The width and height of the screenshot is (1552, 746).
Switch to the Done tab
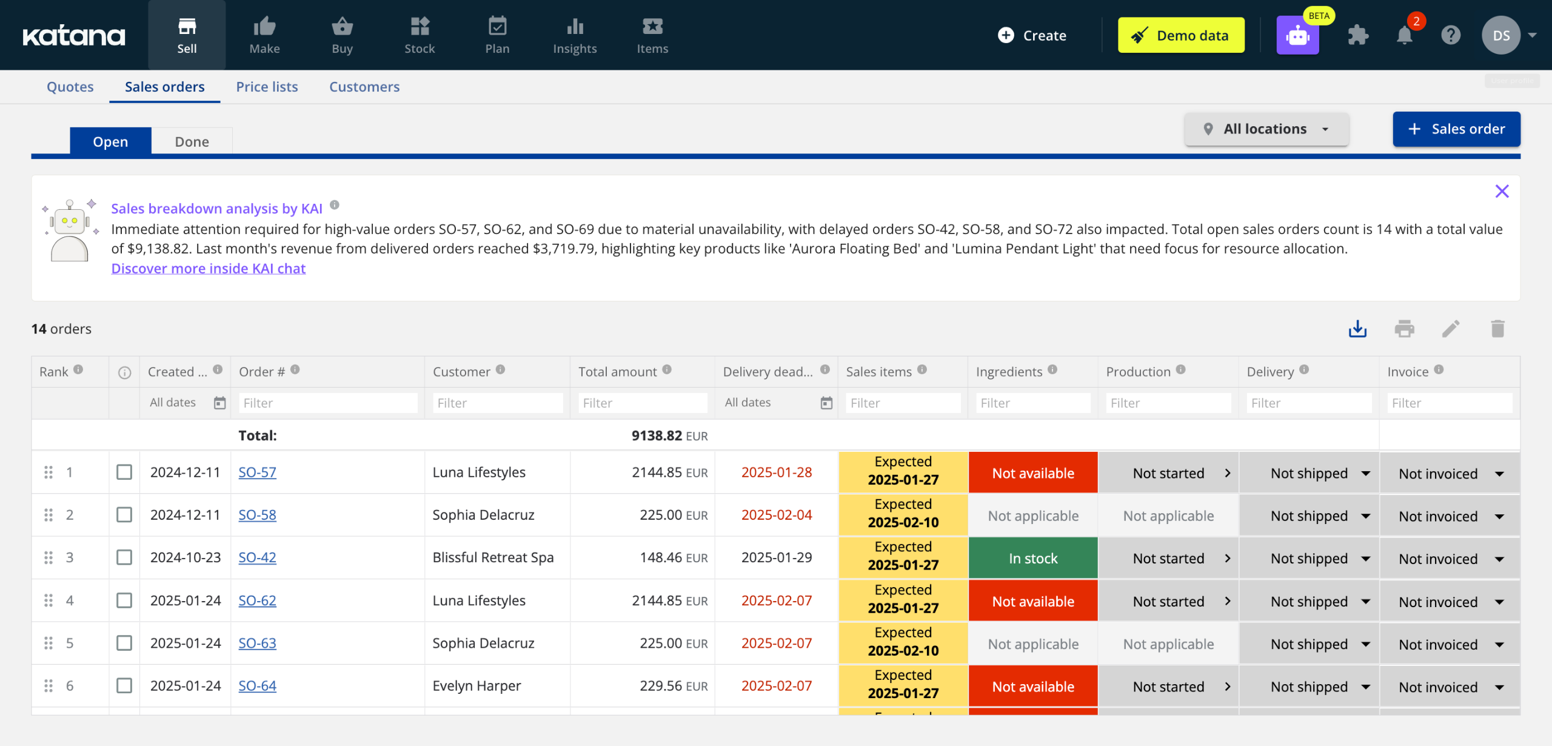[x=192, y=141]
